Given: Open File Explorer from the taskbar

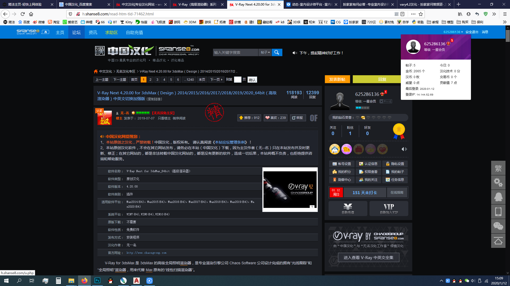Looking at the screenshot, I should 71,281.
